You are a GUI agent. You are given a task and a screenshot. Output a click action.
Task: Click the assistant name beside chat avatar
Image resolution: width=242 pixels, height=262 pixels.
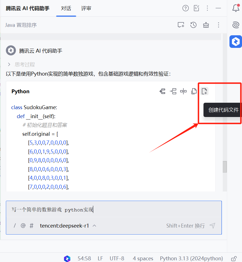pyautogui.click(x=40, y=51)
